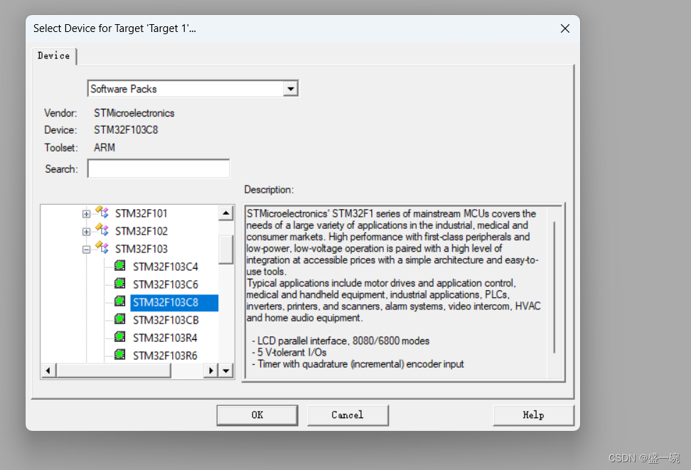
Task: Click the Cancel button
Action: click(x=348, y=415)
